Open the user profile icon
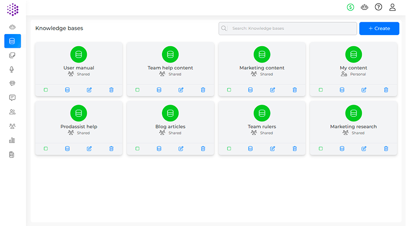This screenshot has width=406, height=226. tap(392, 7)
